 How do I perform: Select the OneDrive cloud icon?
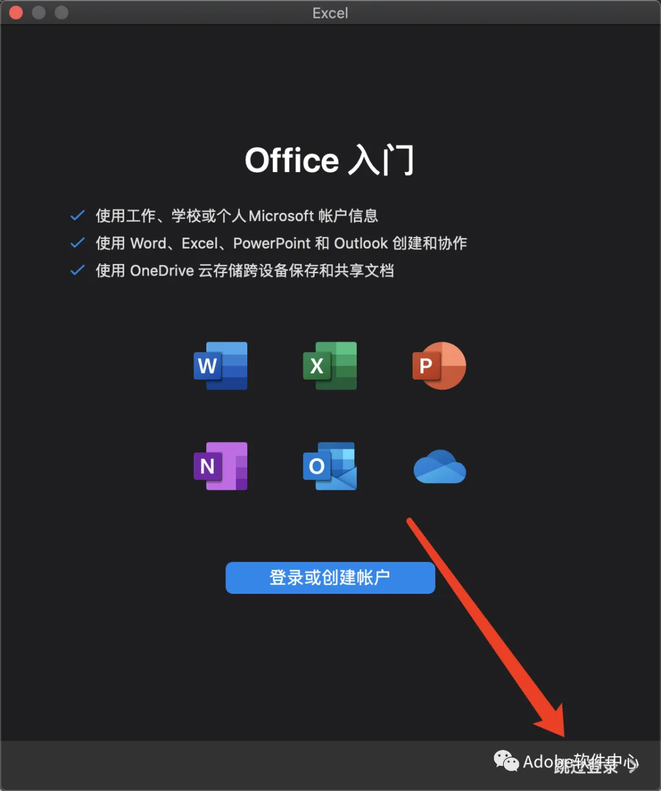coord(439,467)
